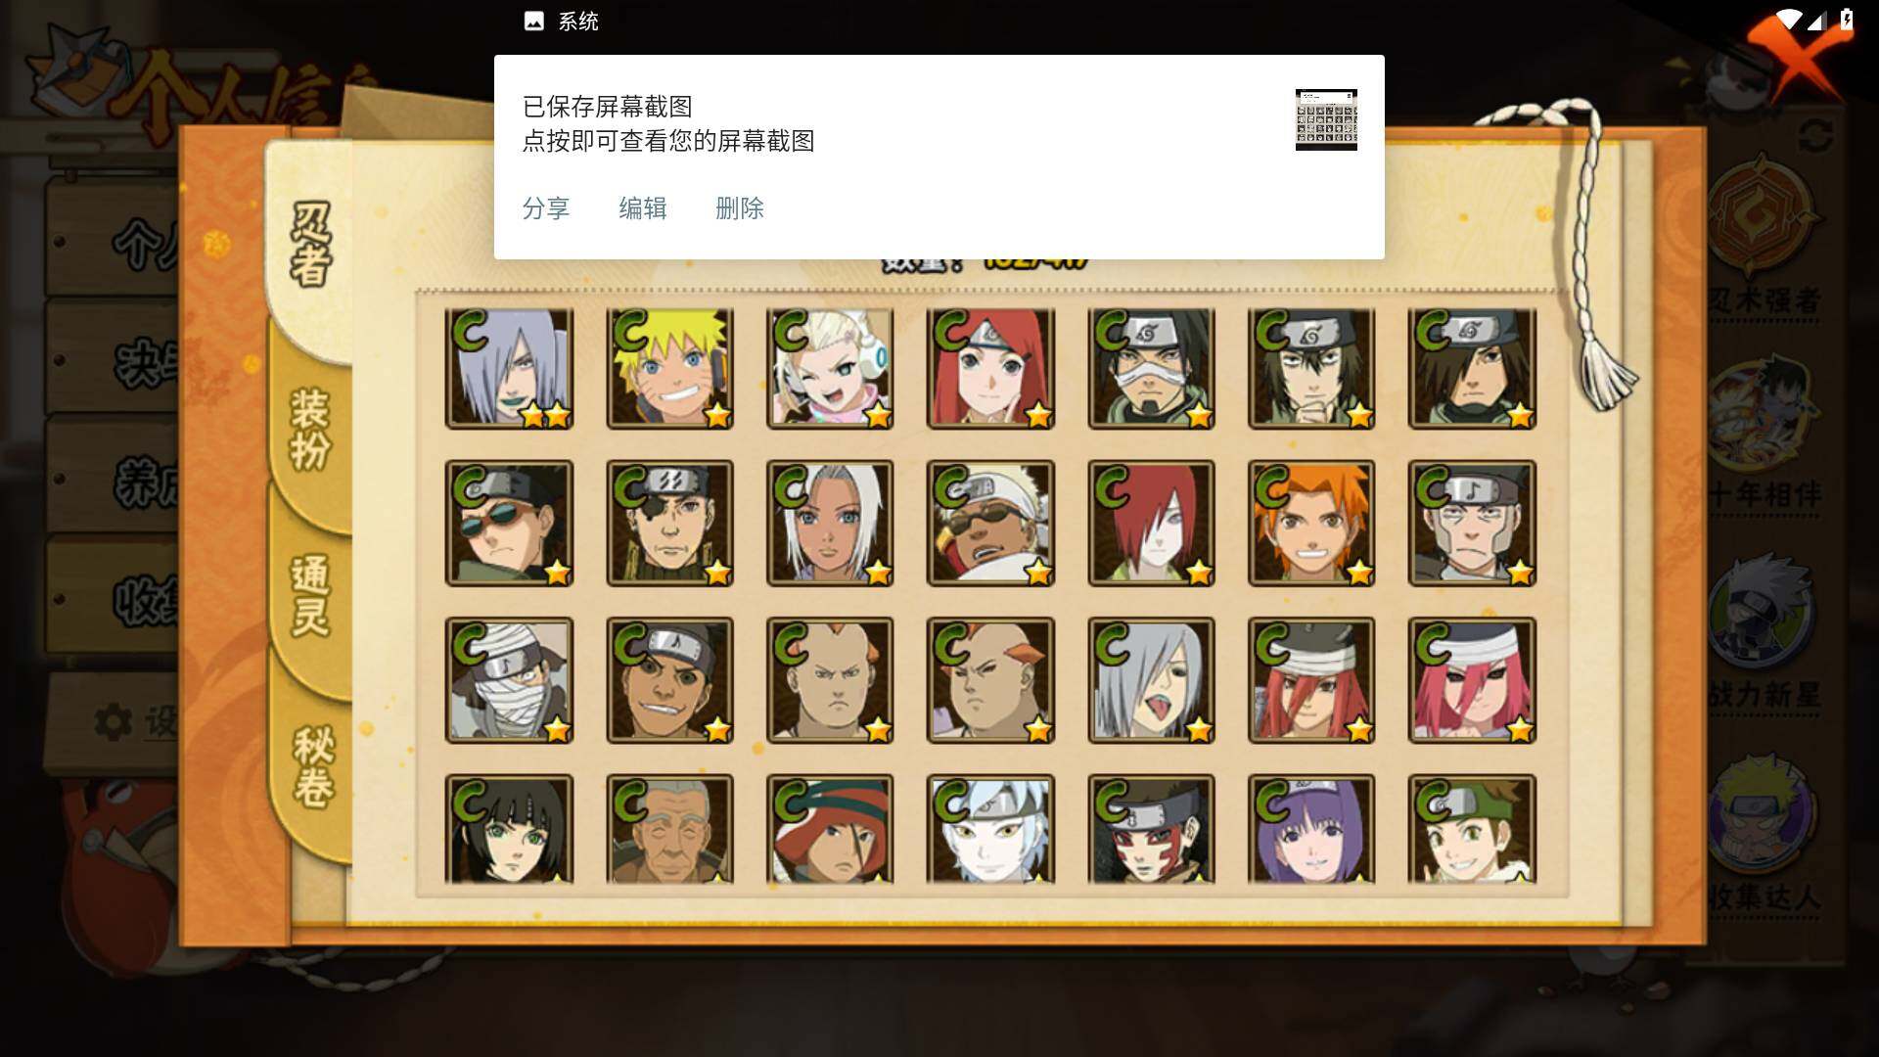Select the two-star silver-haired ninja portrait
The image size is (1879, 1057).
coord(509,369)
